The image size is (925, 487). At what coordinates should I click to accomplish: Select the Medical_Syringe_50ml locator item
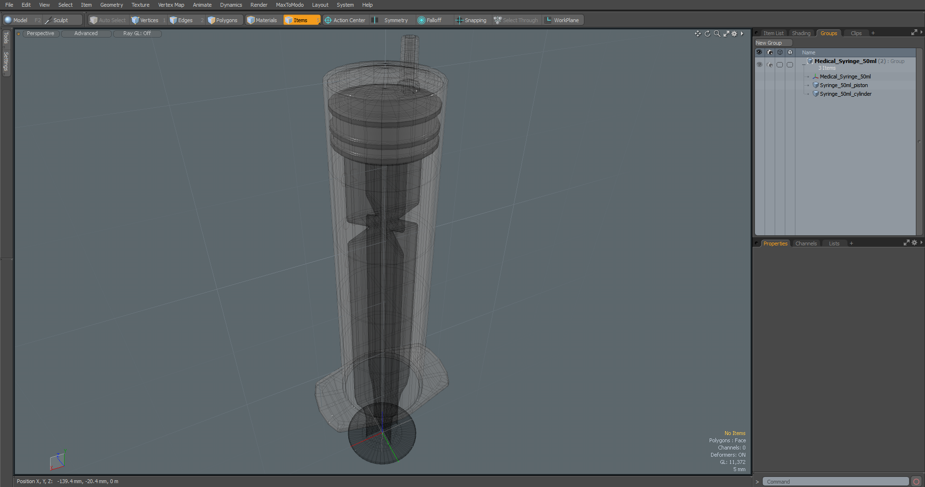click(x=845, y=77)
